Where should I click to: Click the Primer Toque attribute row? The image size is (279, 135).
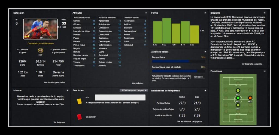[x=84, y=45]
